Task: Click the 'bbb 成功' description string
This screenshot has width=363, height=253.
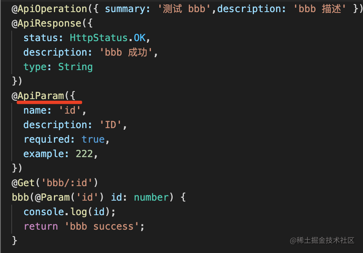Action: coord(126,52)
